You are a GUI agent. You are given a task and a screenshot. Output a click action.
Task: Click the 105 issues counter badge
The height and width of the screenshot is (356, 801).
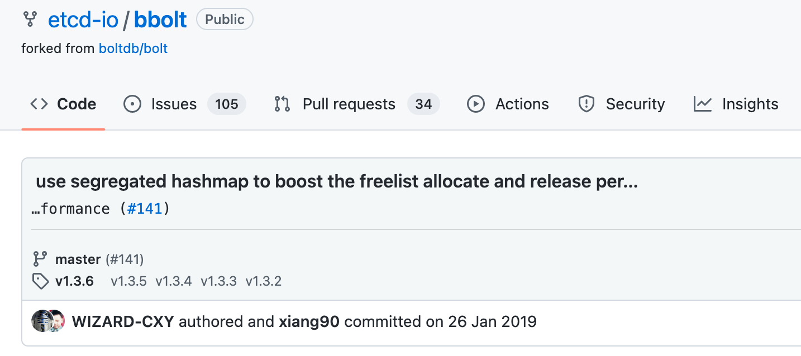227,104
